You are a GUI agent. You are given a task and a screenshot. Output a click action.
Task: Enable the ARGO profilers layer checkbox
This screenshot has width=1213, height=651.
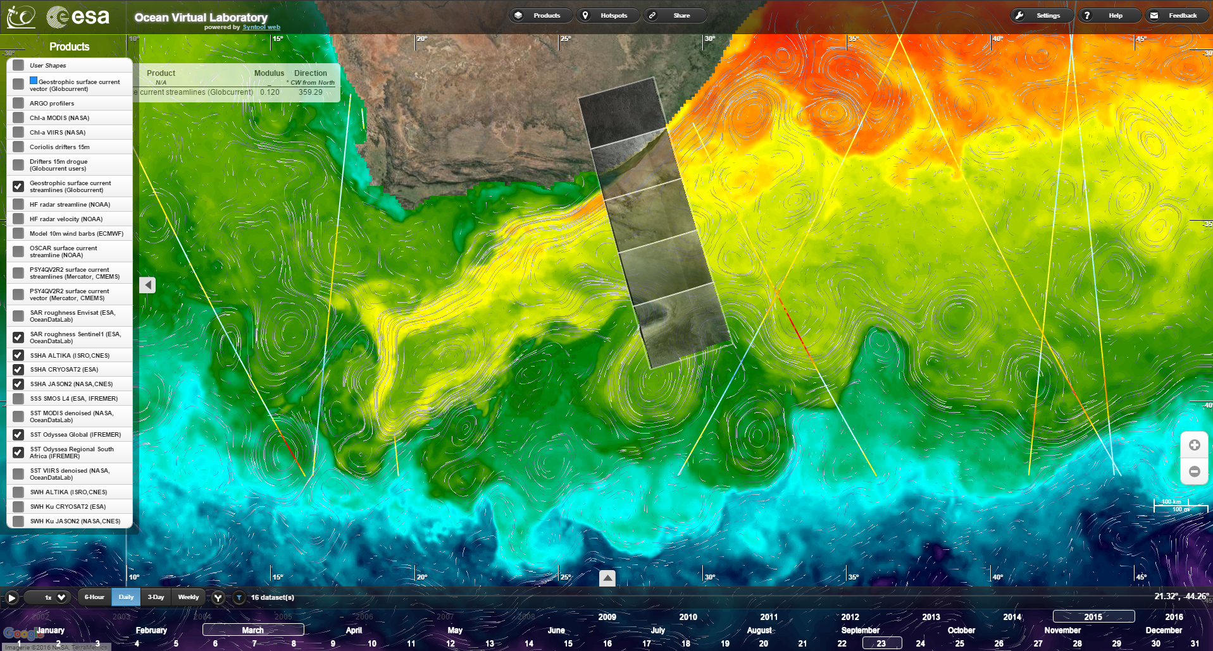18,103
